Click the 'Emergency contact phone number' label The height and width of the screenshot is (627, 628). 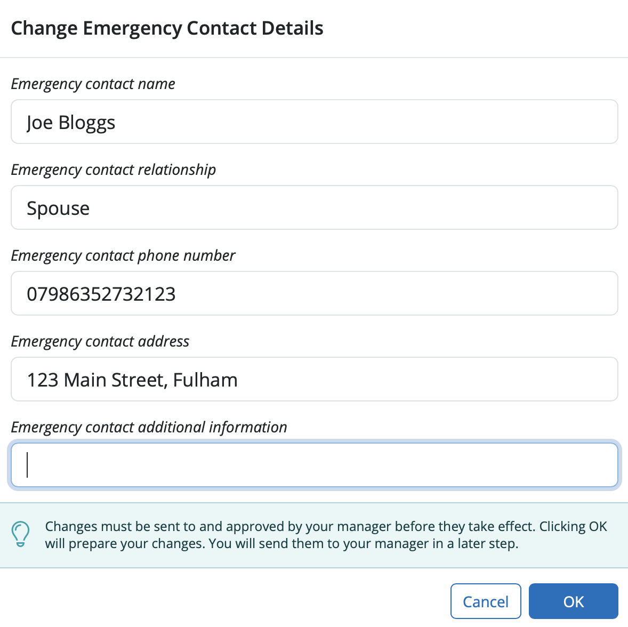(x=123, y=255)
